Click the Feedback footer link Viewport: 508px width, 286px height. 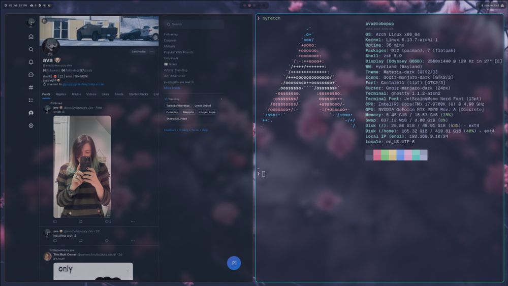point(170,130)
